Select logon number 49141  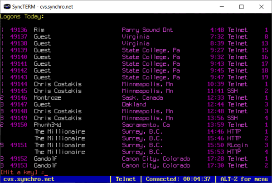(19, 63)
